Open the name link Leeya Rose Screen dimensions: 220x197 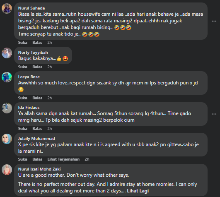[x=29, y=77]
